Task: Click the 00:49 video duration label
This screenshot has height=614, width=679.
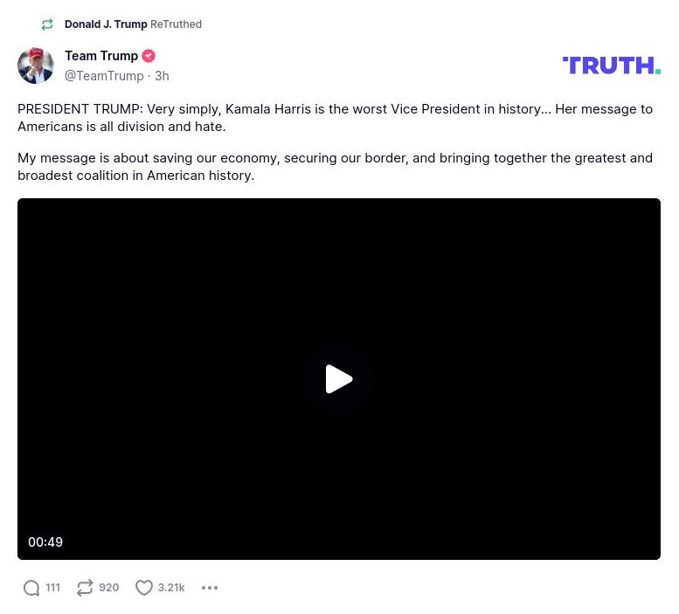Action: click(x=45, y=542)
